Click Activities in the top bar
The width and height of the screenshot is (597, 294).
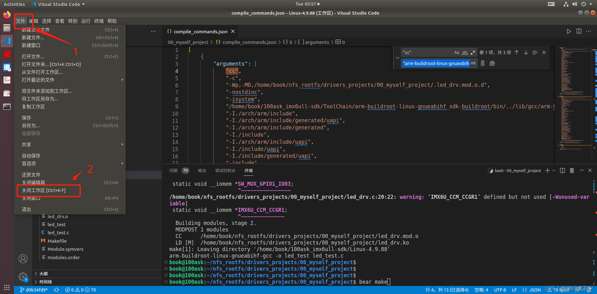14,4
